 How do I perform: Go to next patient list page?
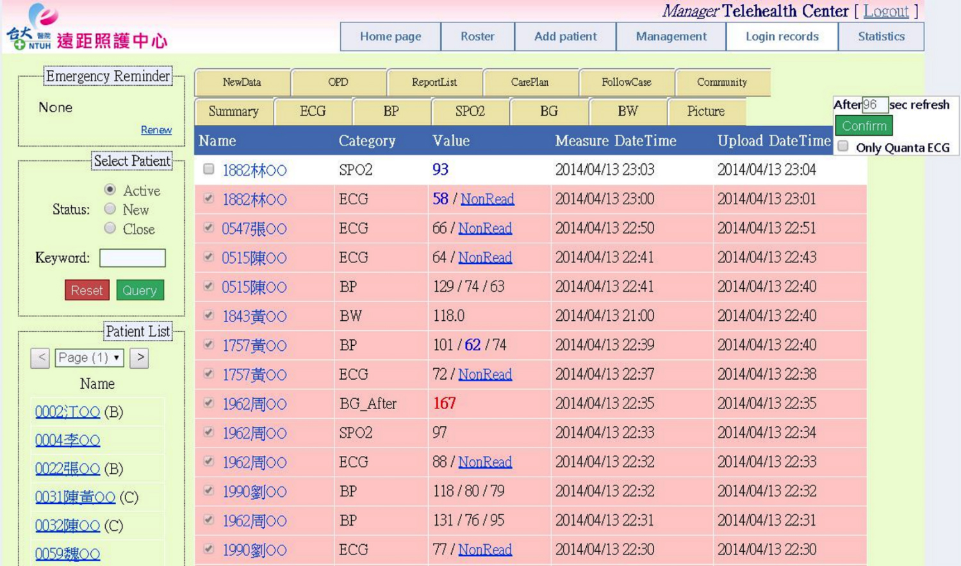139,358
